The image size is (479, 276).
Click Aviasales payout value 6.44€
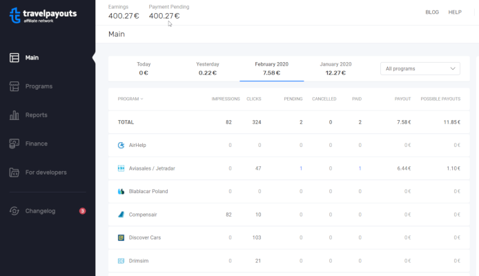(x=404, y=168)
